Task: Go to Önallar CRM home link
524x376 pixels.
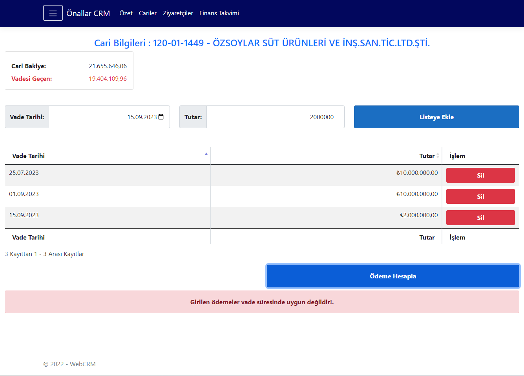Action: (88, 13)
